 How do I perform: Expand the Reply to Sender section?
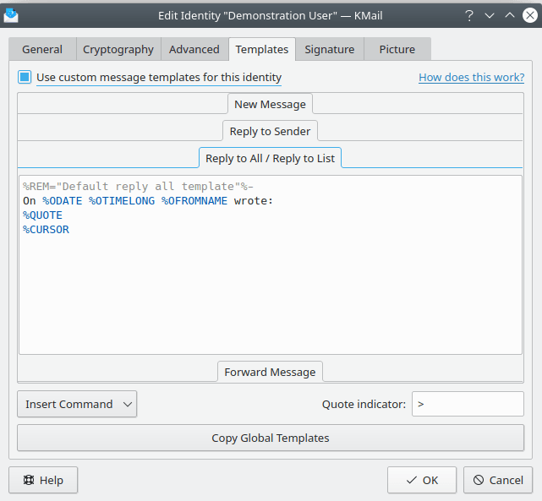point(271,131)
